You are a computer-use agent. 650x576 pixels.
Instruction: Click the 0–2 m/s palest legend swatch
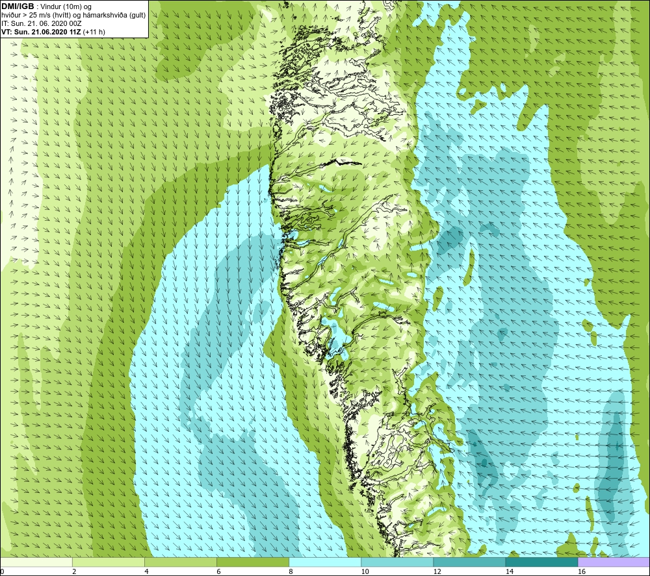coord(36,562)
